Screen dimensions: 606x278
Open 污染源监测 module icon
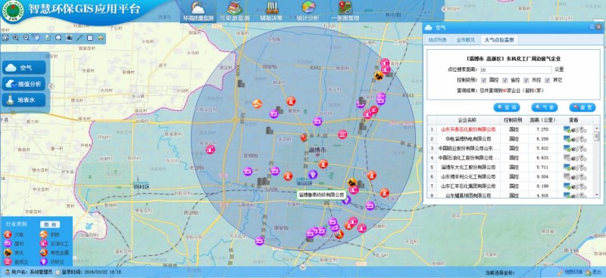[x=235, y=8]
